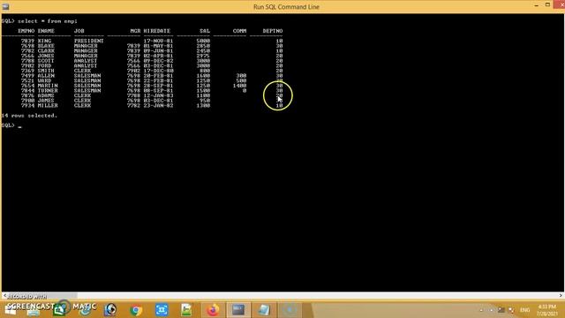Click the name SMITH in results
565x318 pixels.
coord(46,71)
